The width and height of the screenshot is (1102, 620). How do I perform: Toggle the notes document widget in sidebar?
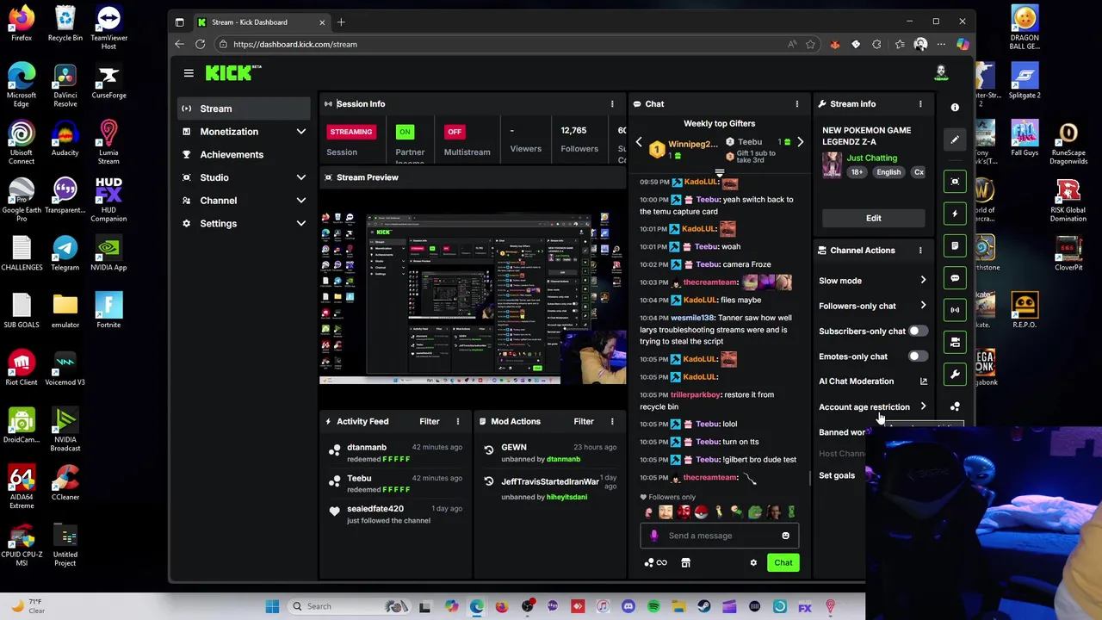click(x=955, y=246)
